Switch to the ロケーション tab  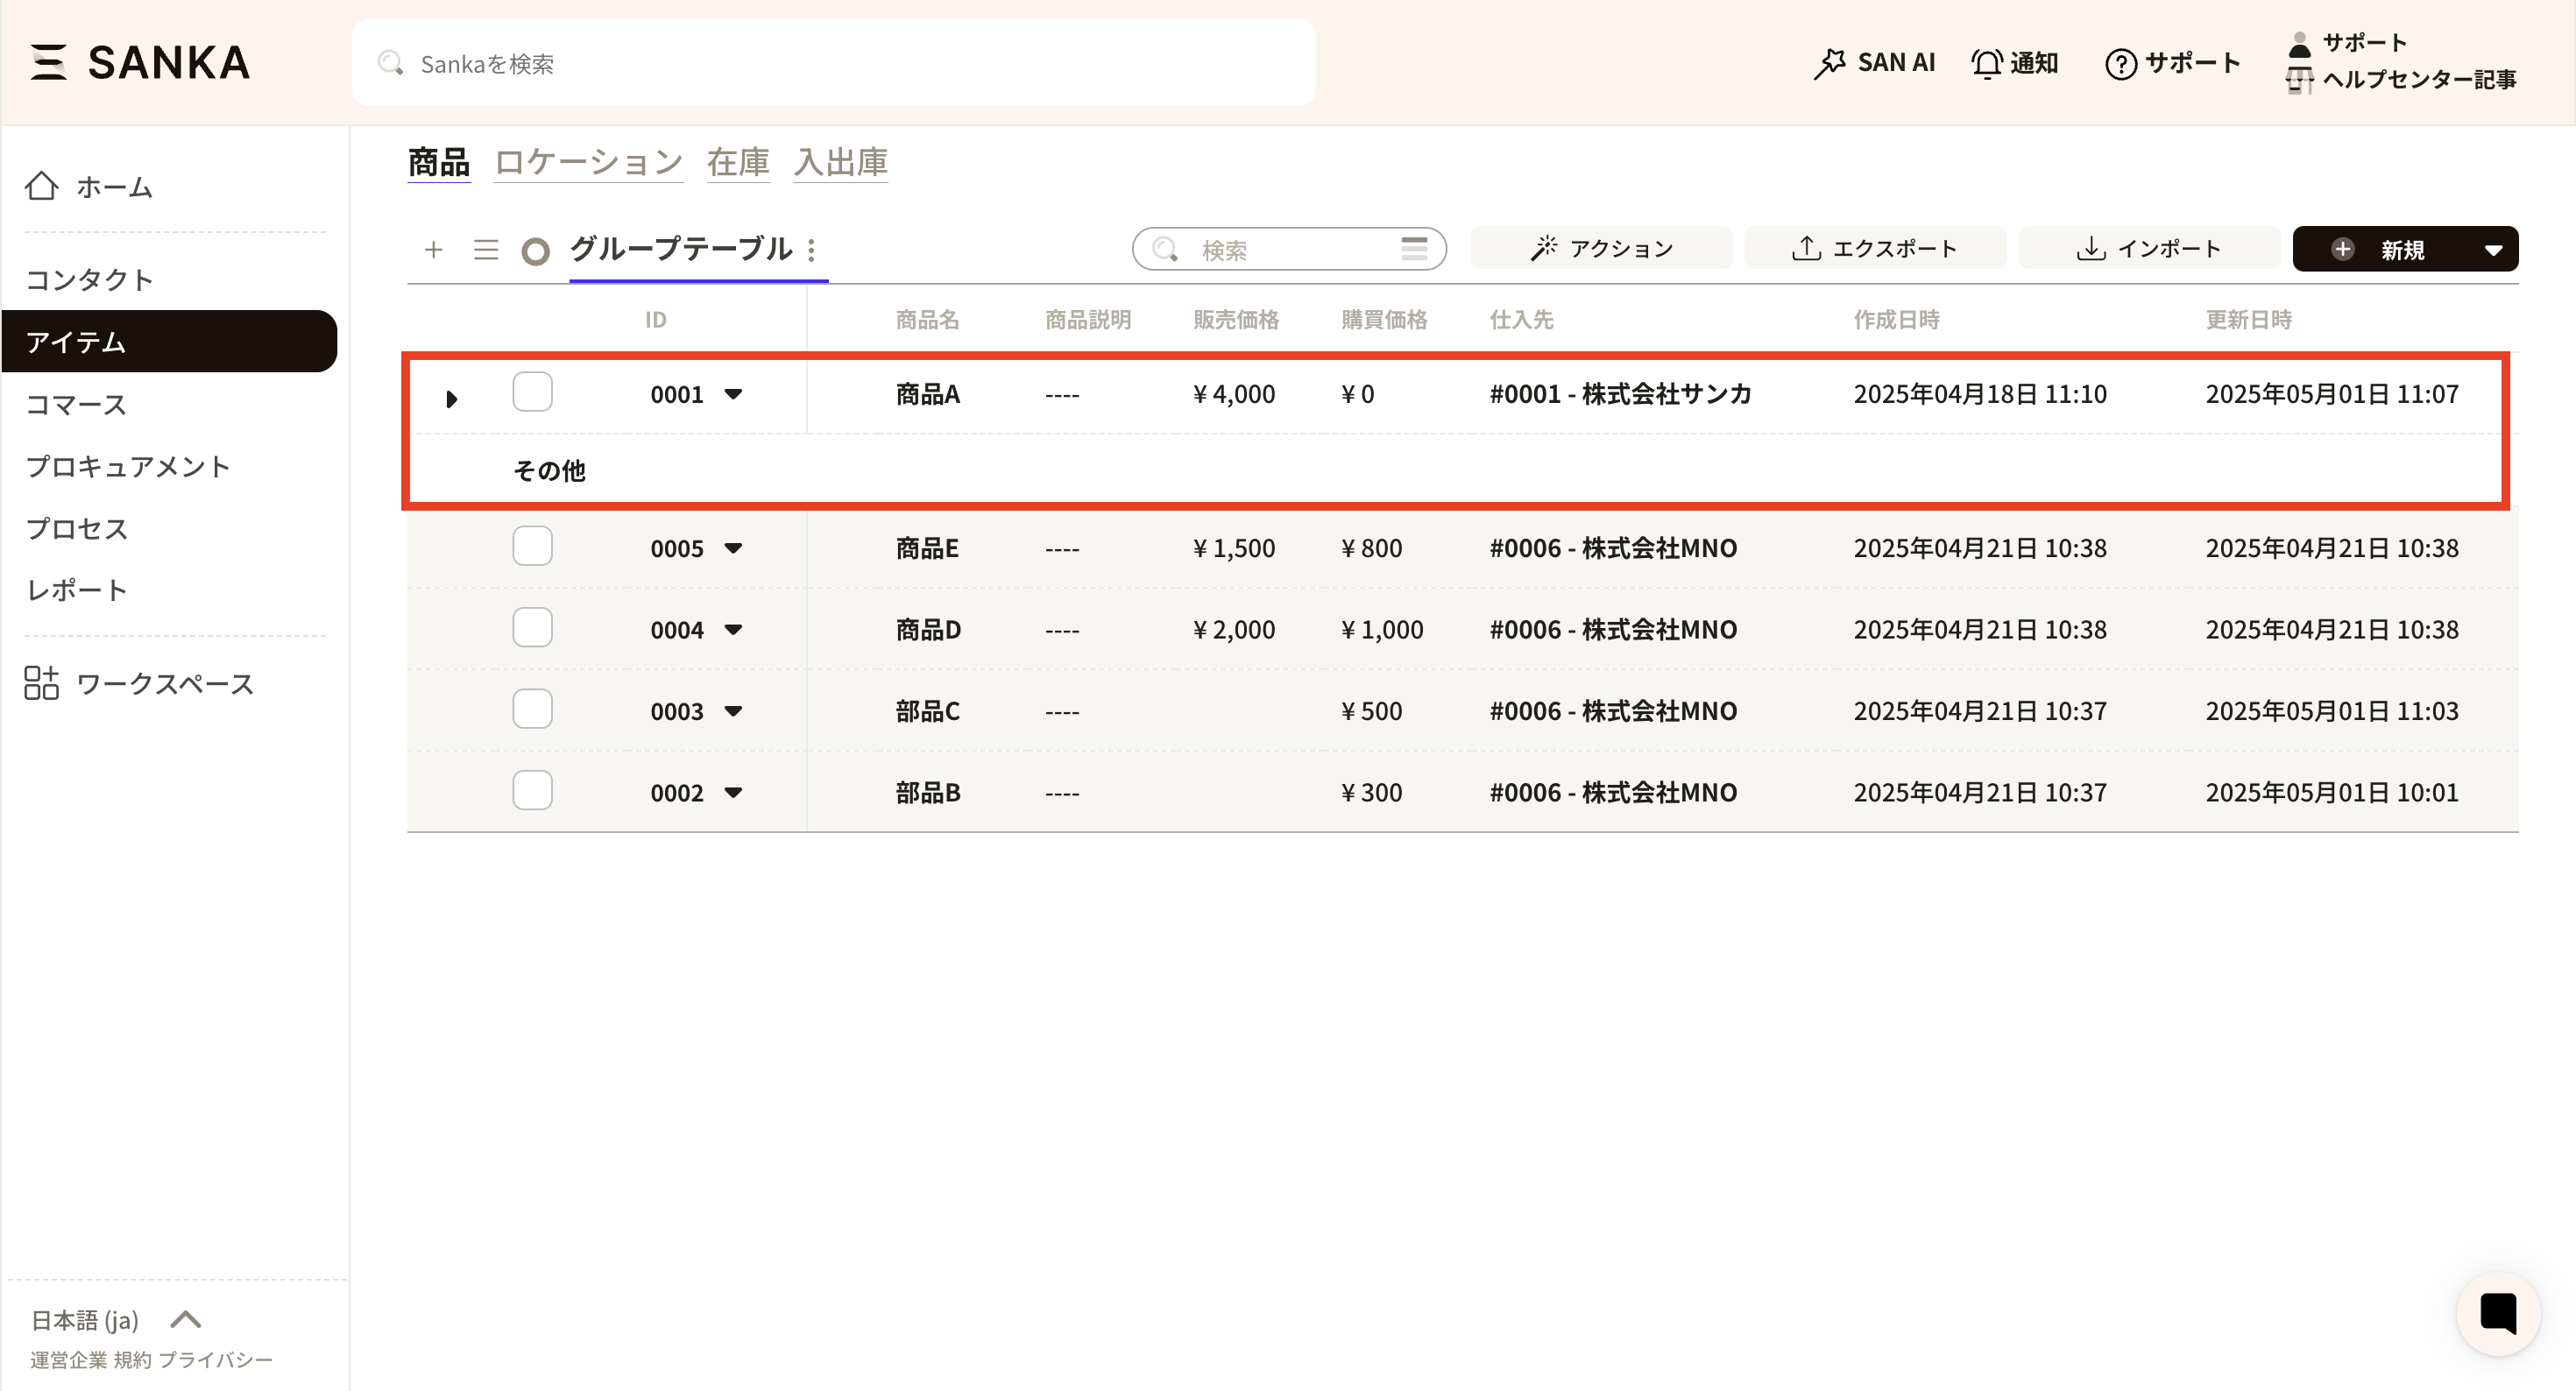pyautogui.click(x=588, y=162)
